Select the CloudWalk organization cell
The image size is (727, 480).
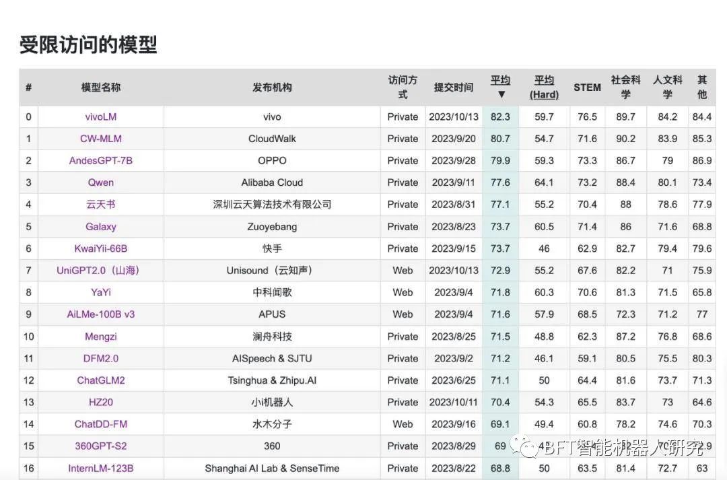272,139
